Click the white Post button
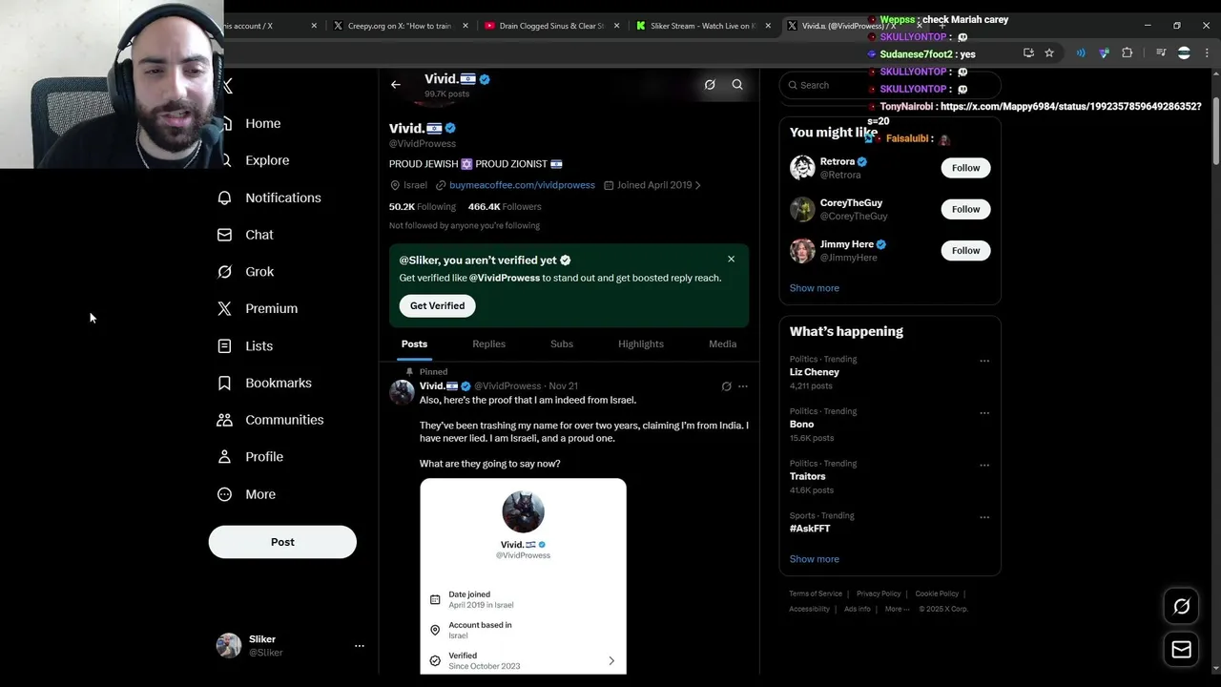The image size is (1221, 687). (x=282, y=542)
